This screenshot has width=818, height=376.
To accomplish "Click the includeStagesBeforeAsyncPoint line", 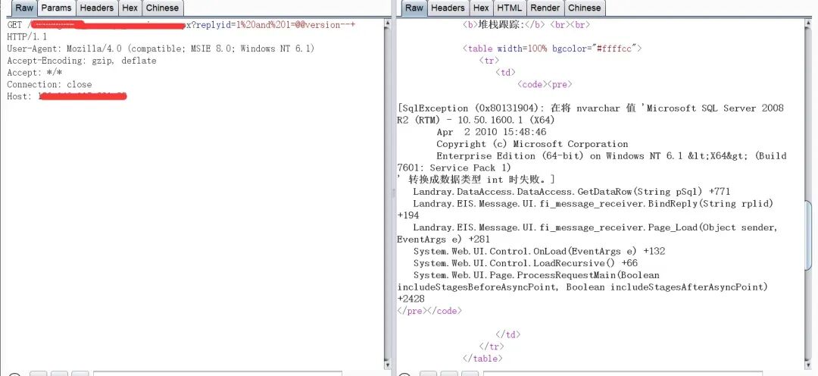I will [x=582, y=287].
